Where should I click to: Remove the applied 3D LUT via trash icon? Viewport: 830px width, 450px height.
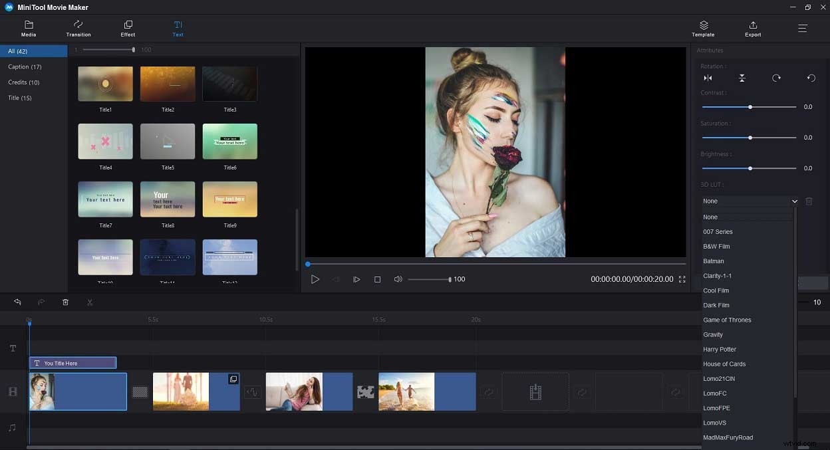[809, 201]
